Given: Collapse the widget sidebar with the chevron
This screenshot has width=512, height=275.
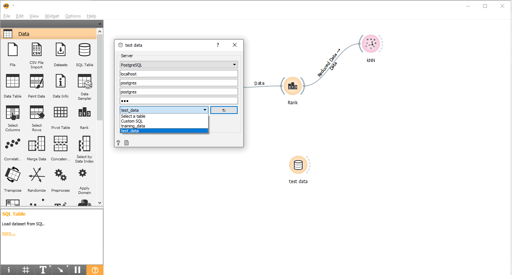Looking at the screenshot, I should pos(100,24).
